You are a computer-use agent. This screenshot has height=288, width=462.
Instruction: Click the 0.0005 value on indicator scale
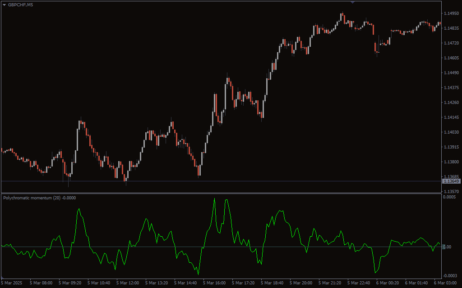click(449, 197)
